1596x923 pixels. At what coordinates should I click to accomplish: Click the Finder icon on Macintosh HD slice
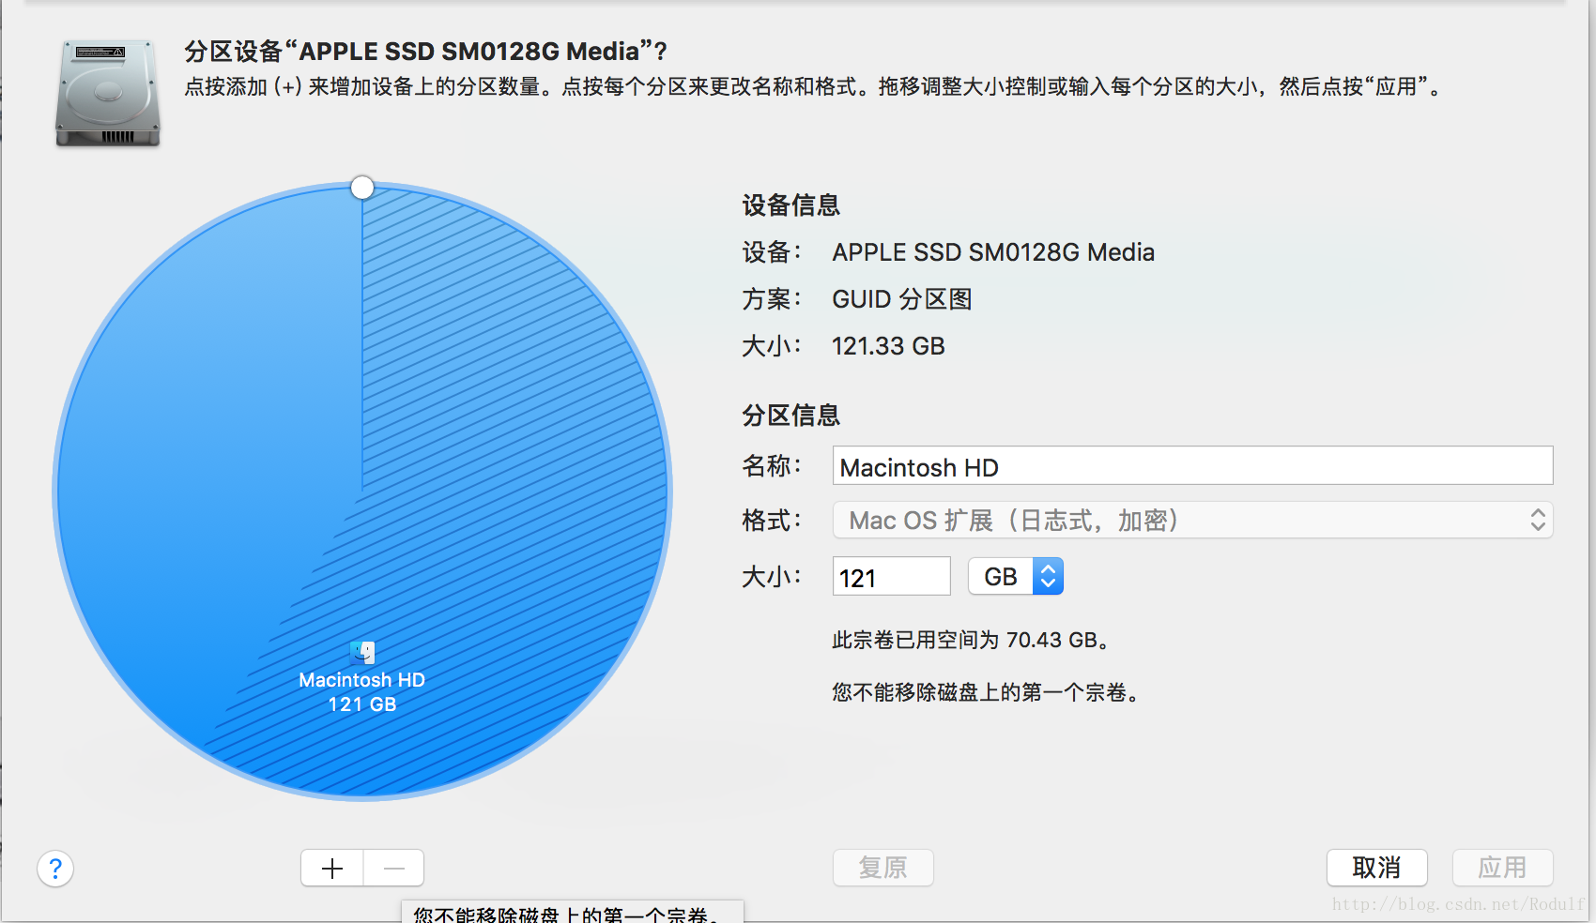click(362, 652)
